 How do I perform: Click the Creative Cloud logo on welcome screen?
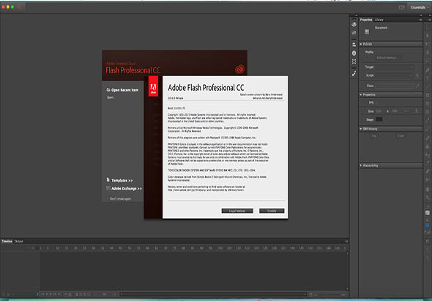click(239, 70)
